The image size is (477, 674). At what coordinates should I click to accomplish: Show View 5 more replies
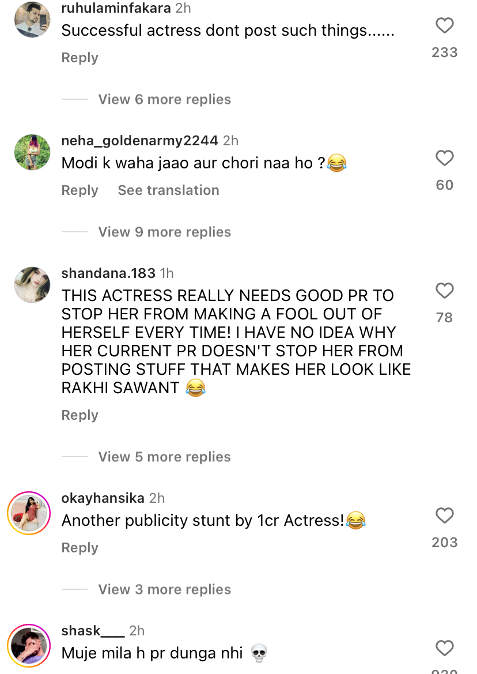click(164, 457)
